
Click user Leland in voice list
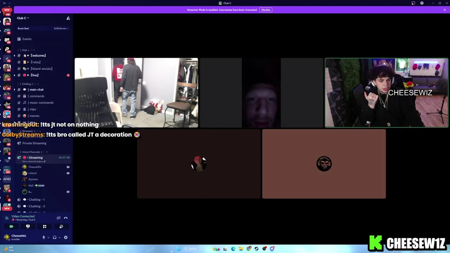tap(32, 173)
